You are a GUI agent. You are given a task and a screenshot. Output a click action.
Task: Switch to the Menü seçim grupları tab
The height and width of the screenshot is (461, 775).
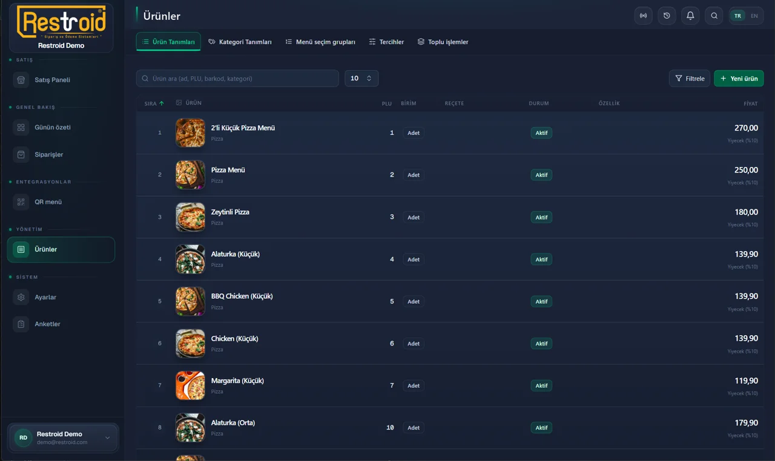pos(320,42)
